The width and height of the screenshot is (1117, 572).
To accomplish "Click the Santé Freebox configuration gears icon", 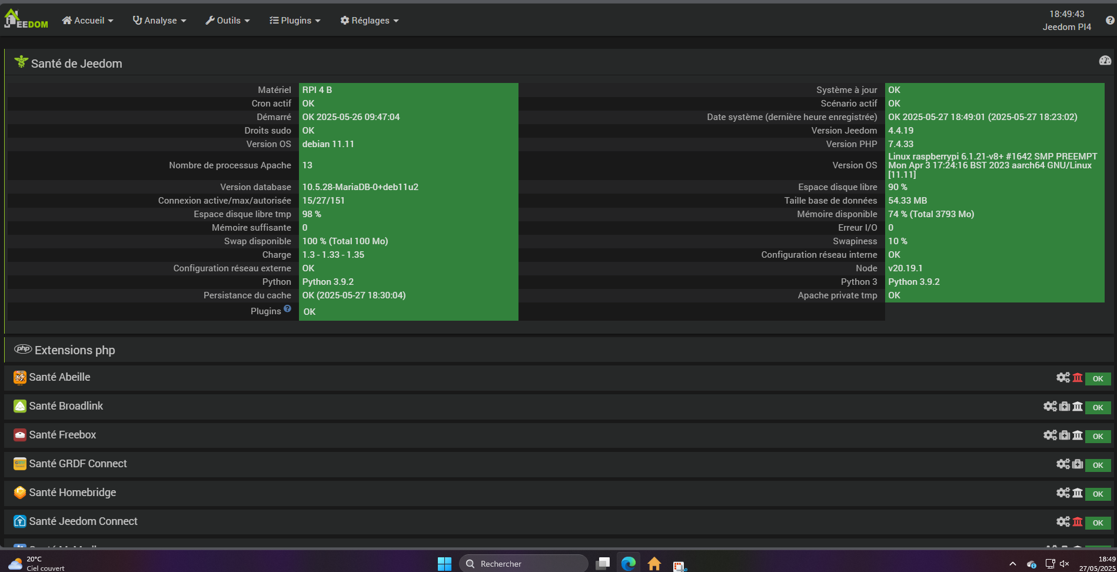I will pyautogui.click(x=1050, y=435).
